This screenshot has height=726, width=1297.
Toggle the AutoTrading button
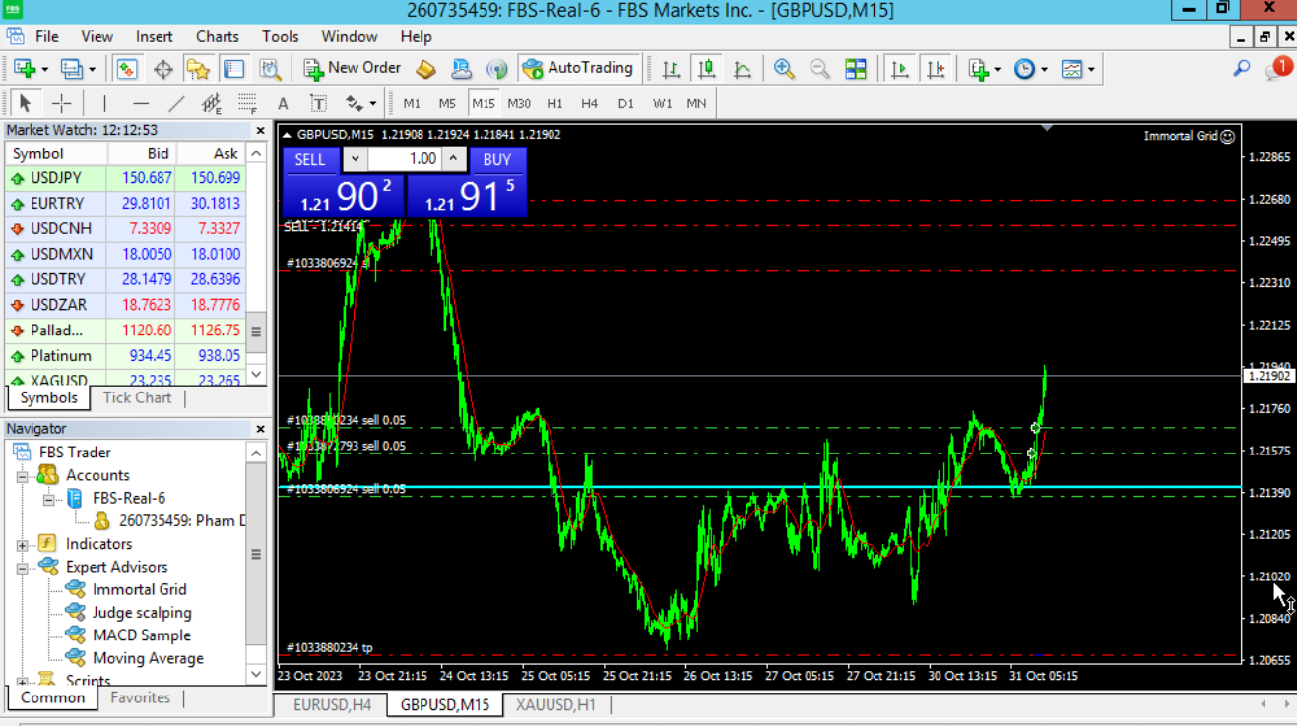pyautogui.click(x=578, y=69)
